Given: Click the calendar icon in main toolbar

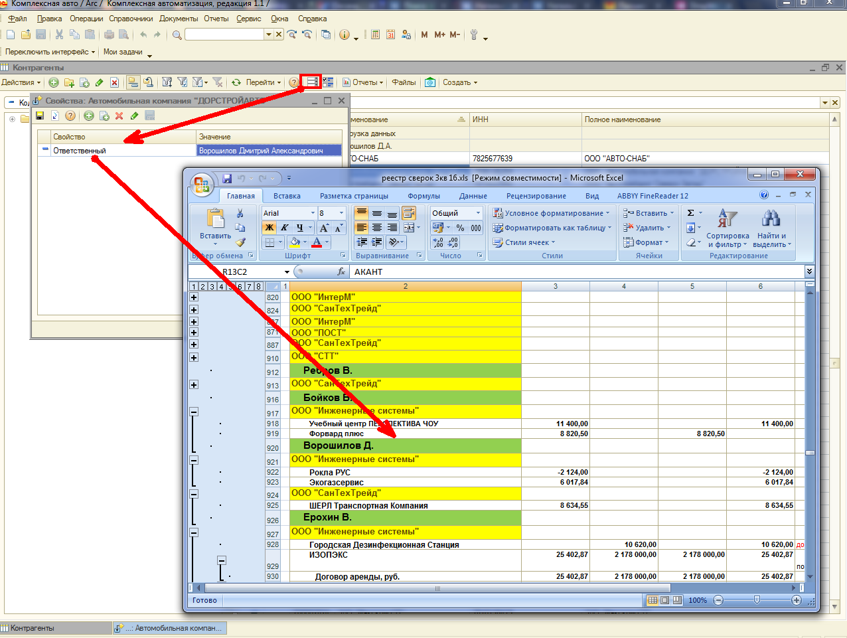Looking at the screenshot, I should click(390, 35).
